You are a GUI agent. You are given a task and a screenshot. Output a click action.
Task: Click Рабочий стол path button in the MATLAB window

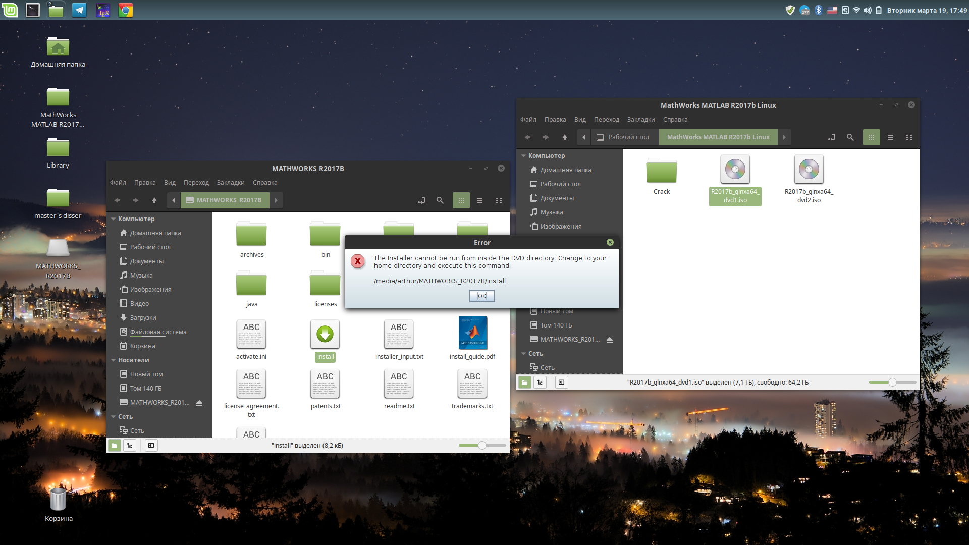coord(624,137)
